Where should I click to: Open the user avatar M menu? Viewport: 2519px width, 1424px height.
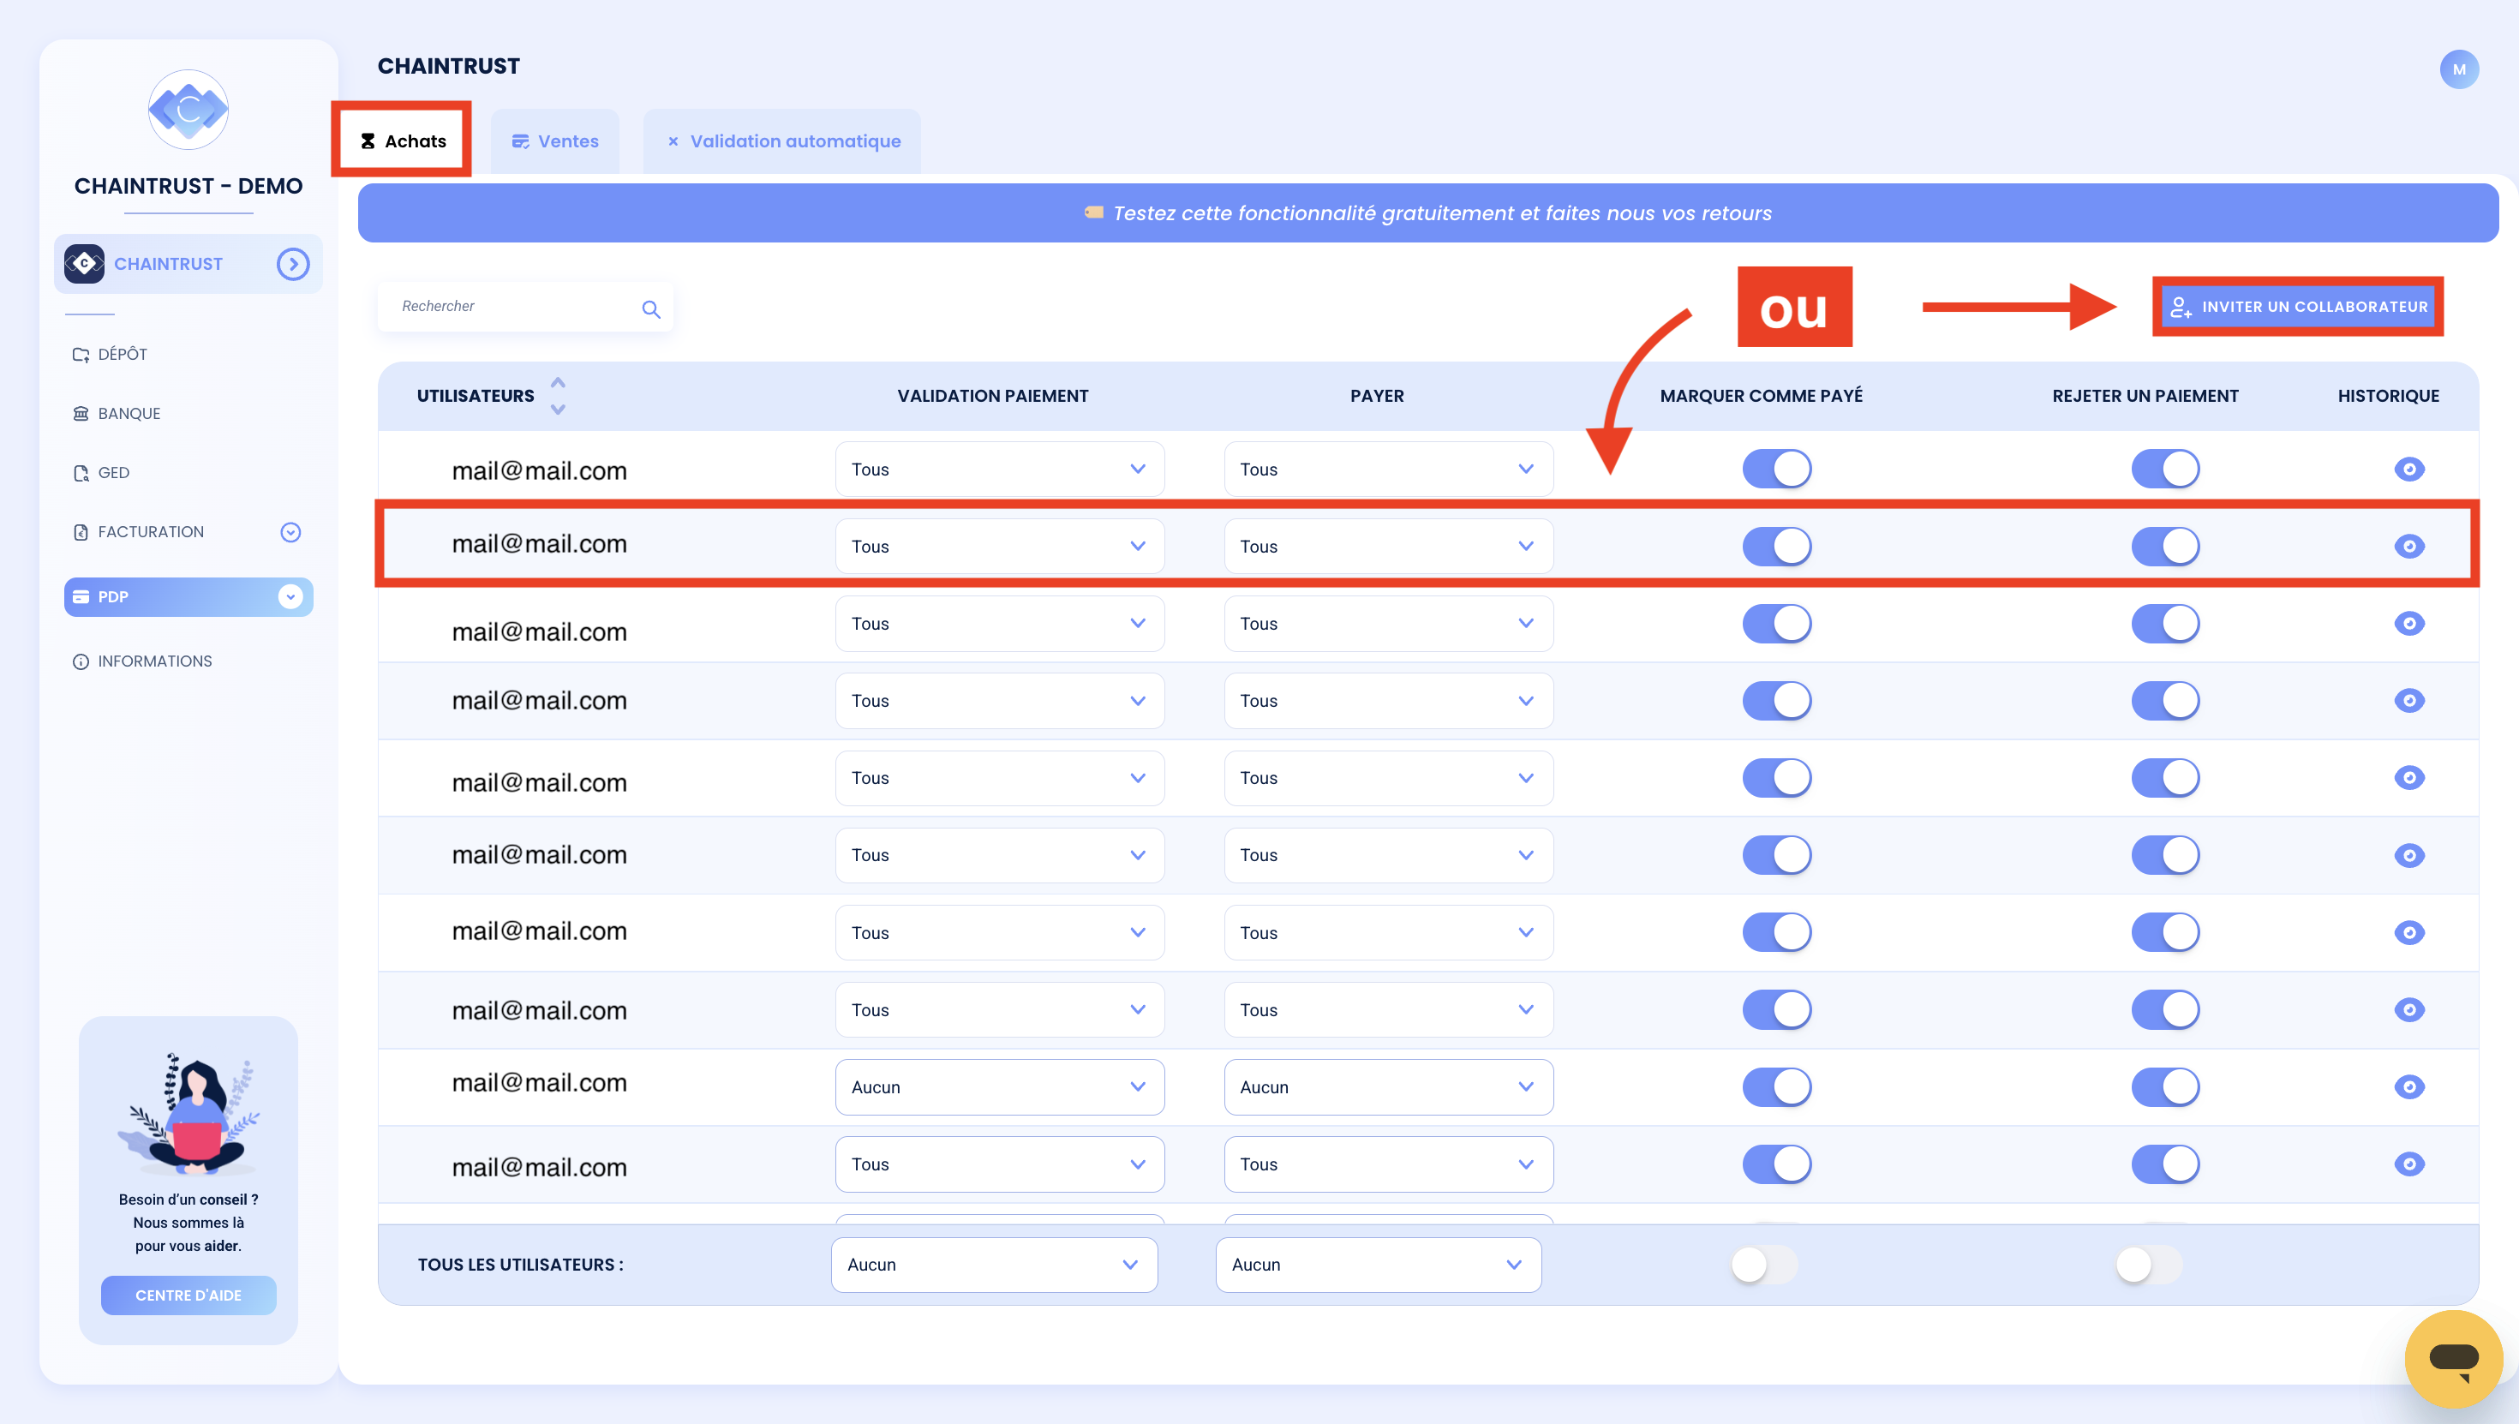pyautogui.click(x=2458, y=69)
